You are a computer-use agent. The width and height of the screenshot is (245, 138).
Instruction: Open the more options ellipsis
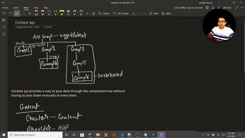pos(242,8)
